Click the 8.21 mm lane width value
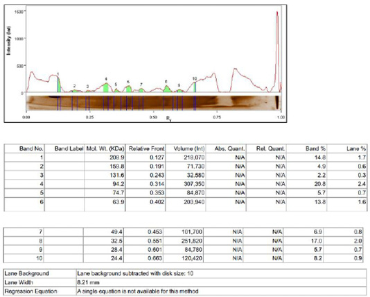This screenshot has height=297, width=370. pyautogui.click(x=88, y=282)
